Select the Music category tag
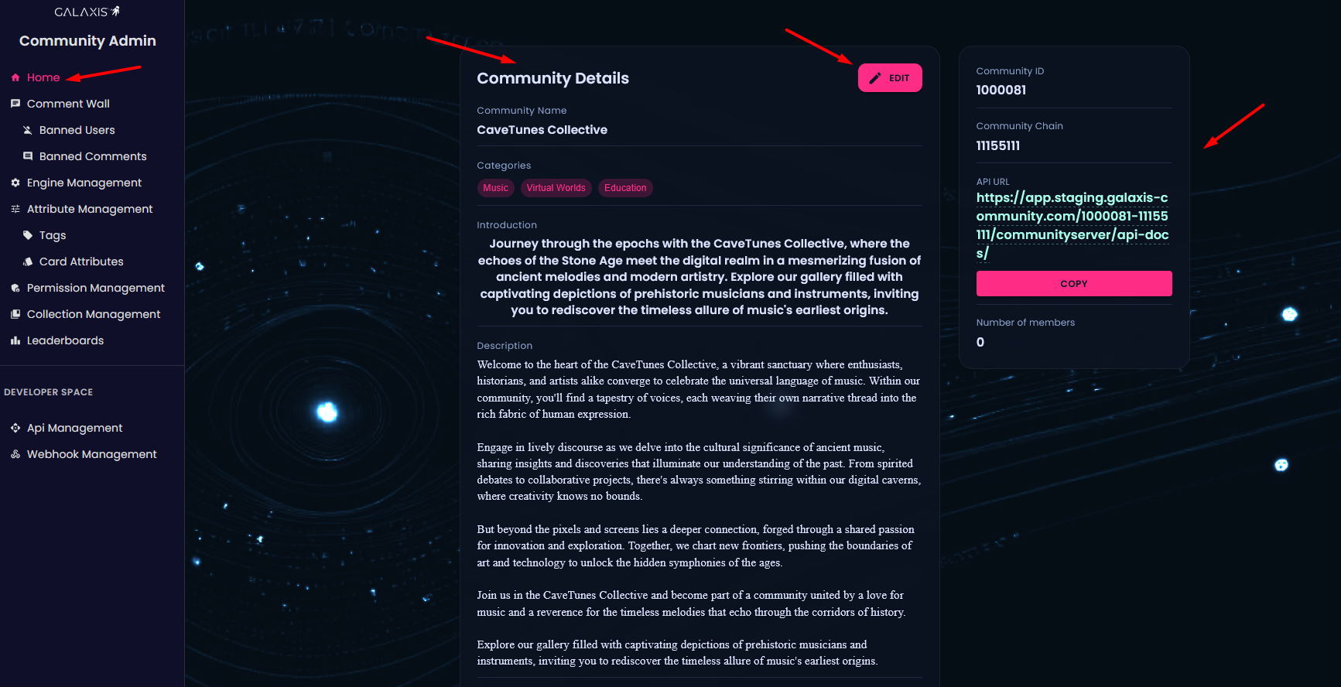1341x687 pixels. click(495, 188)
